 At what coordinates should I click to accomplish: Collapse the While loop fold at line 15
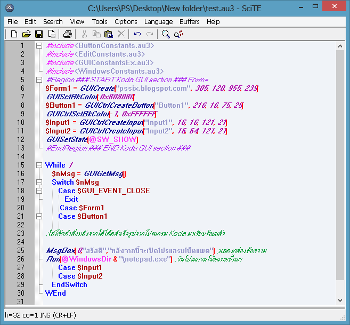(x=39, y=165)
